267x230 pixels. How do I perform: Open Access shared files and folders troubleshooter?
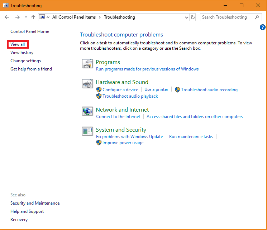195,117
